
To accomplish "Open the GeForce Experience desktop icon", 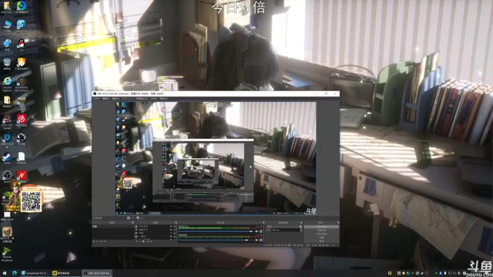I will tap(6, 196).
